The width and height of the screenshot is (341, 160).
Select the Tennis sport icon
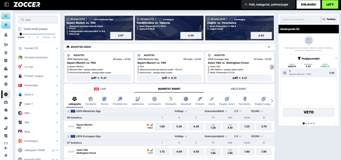pos(104,101)
